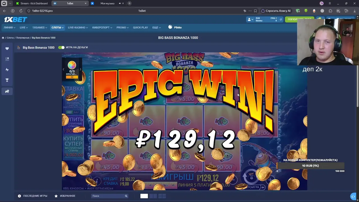
Task: Expand the СЛОТЫ dropdown menu
Action: click(57, 27)
